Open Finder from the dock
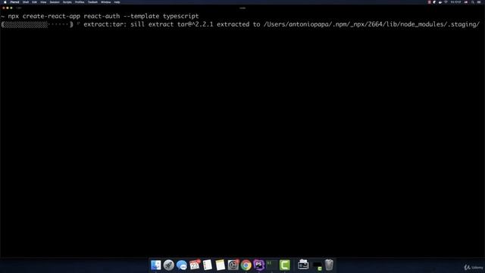The width and height of the screenshot is (485, 273). click(155, 265)
